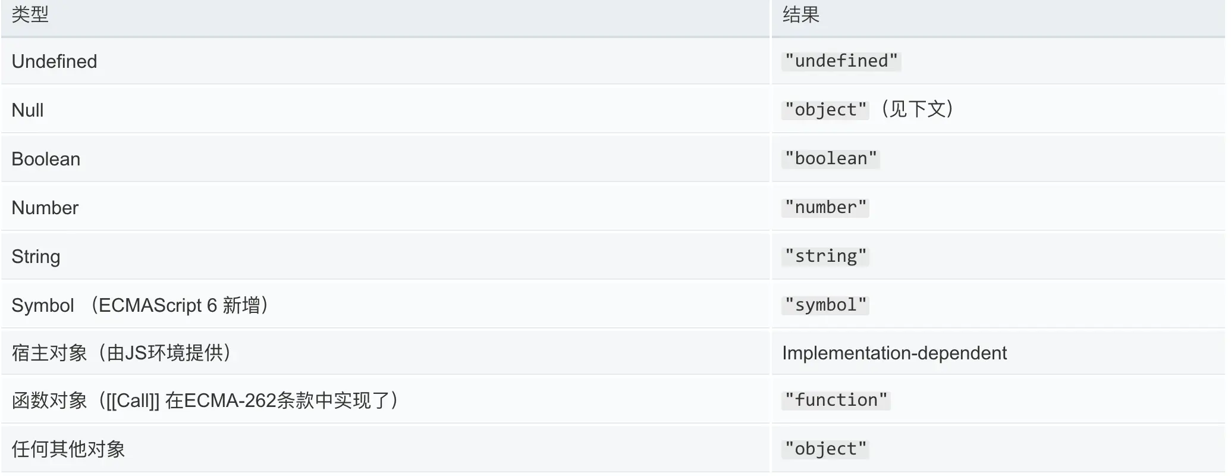Select the Symbol ECMAScript 6 cell
Viewport: 1231px width, 476px height.
(x=140, y=305)
